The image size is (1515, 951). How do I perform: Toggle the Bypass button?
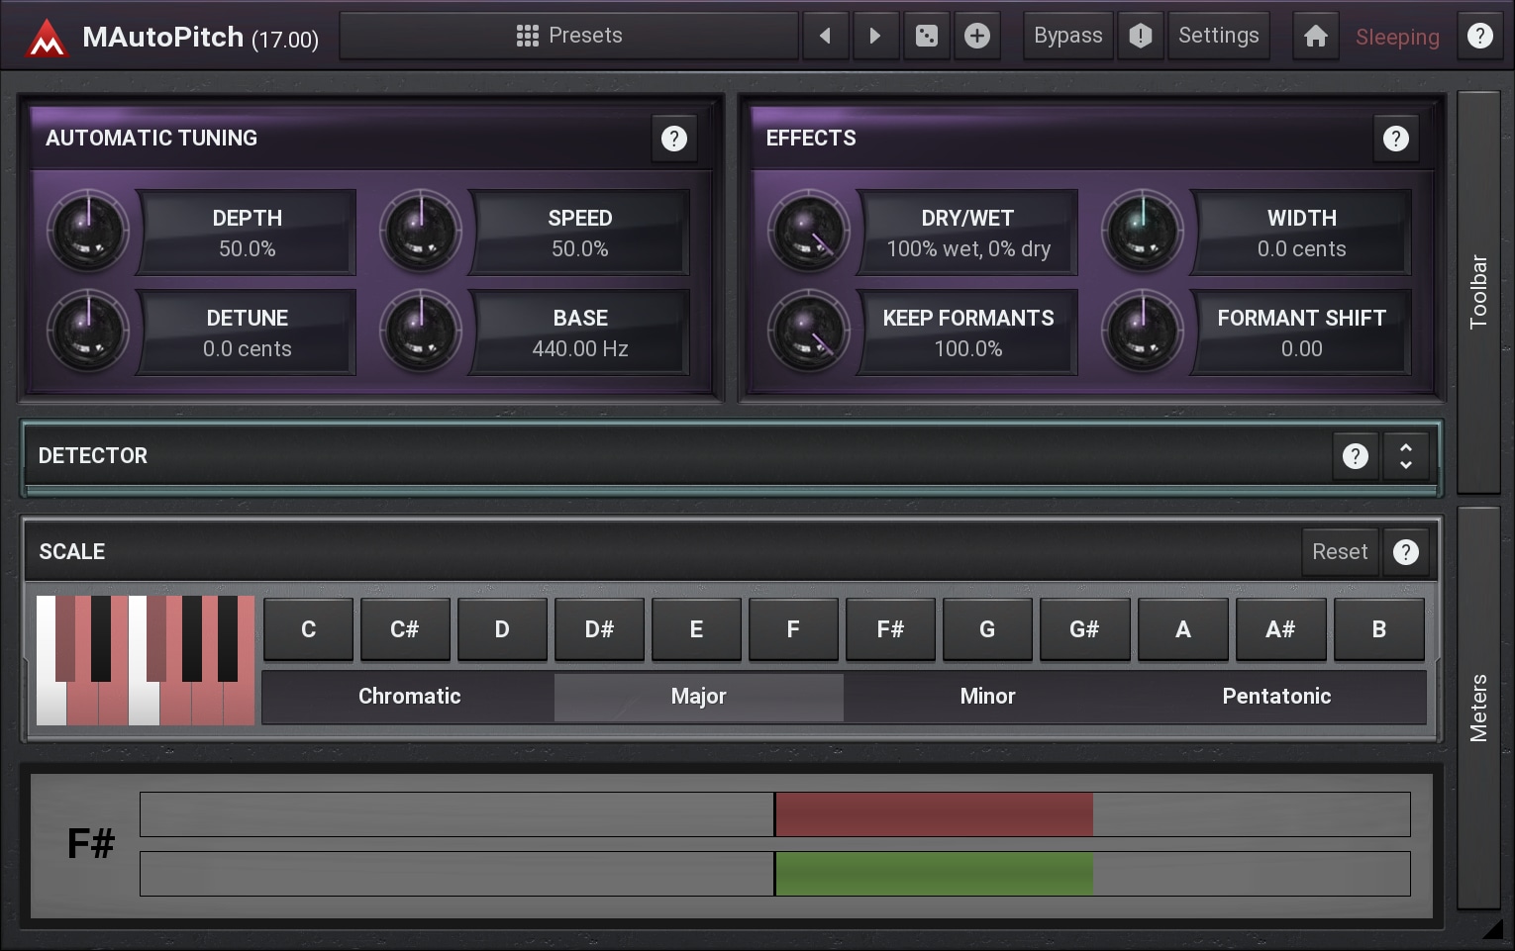pyautogui.click(x=1067, y=37)
